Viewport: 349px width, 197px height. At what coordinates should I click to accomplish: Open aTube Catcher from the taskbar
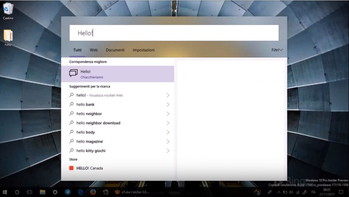[x=118, y=192]
